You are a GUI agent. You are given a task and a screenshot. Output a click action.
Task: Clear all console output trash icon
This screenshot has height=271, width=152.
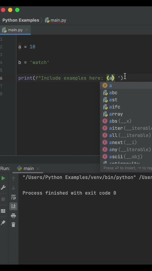click(x=14, y=225)
